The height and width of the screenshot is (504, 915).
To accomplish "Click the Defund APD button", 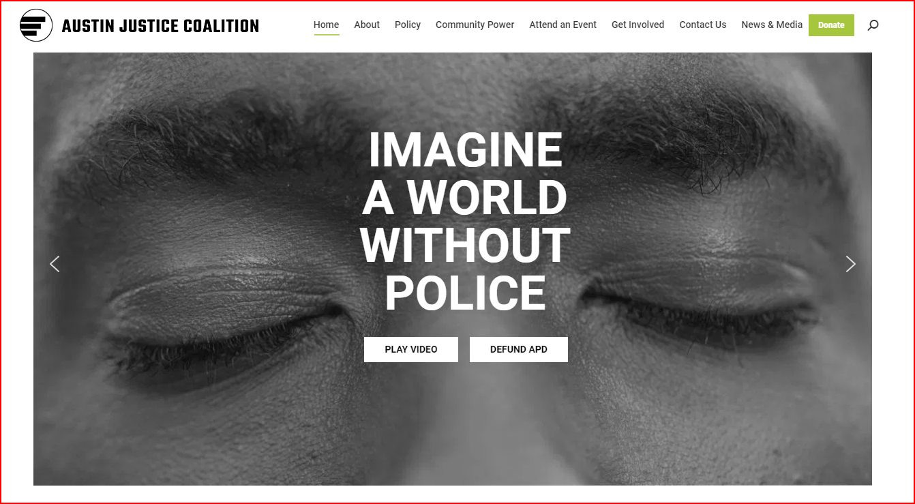I will (519, 349).
